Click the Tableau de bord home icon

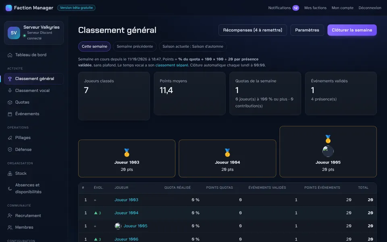coord(10,55)
